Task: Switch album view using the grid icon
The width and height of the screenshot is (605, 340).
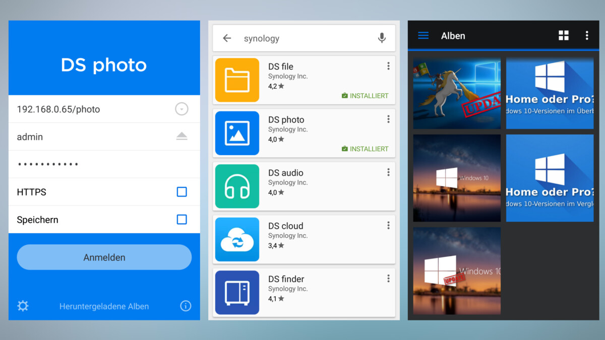Action: (x=564, y=35)
